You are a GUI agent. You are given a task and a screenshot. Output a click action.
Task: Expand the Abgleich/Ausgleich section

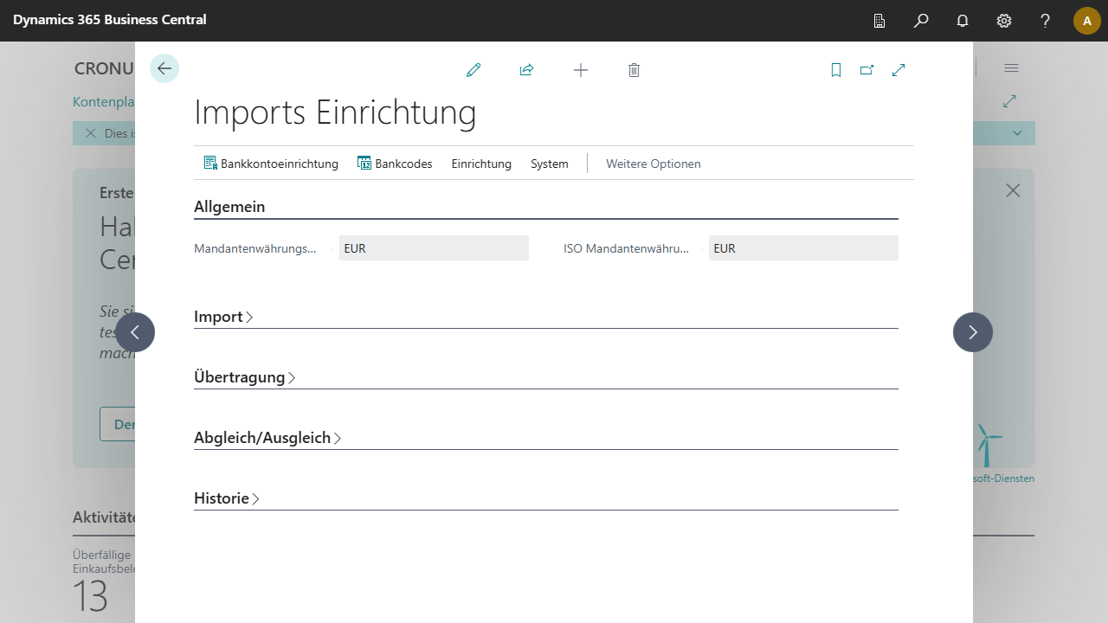(267, 438)
